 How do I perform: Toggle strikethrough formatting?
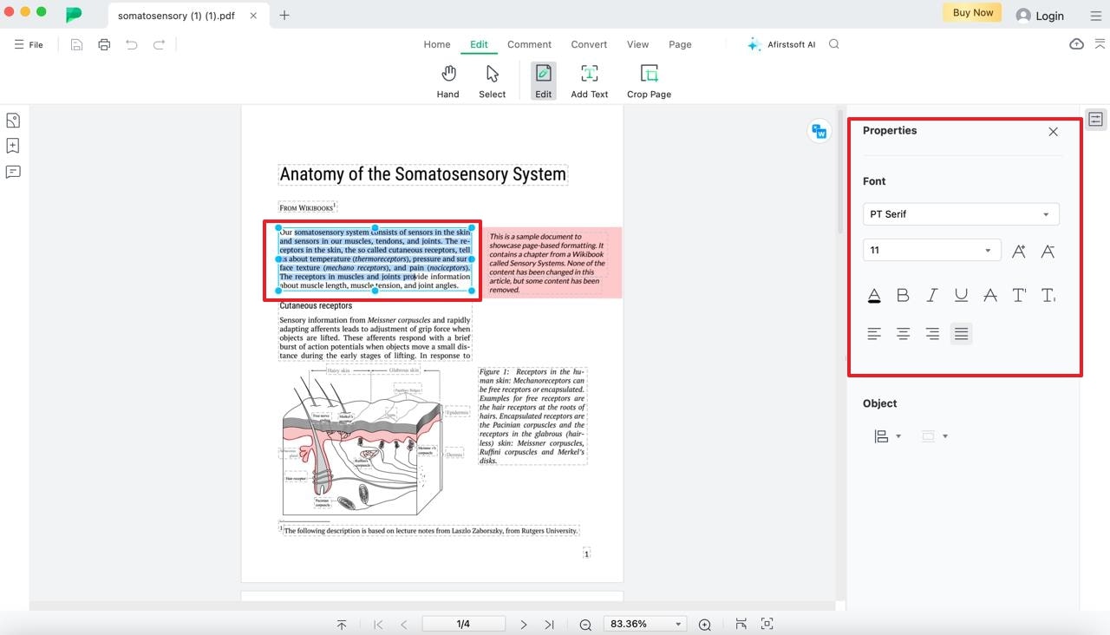pyautogui.click(x=990, y=296)
